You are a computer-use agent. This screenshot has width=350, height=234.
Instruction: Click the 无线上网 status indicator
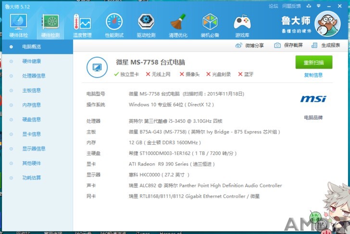158,74
